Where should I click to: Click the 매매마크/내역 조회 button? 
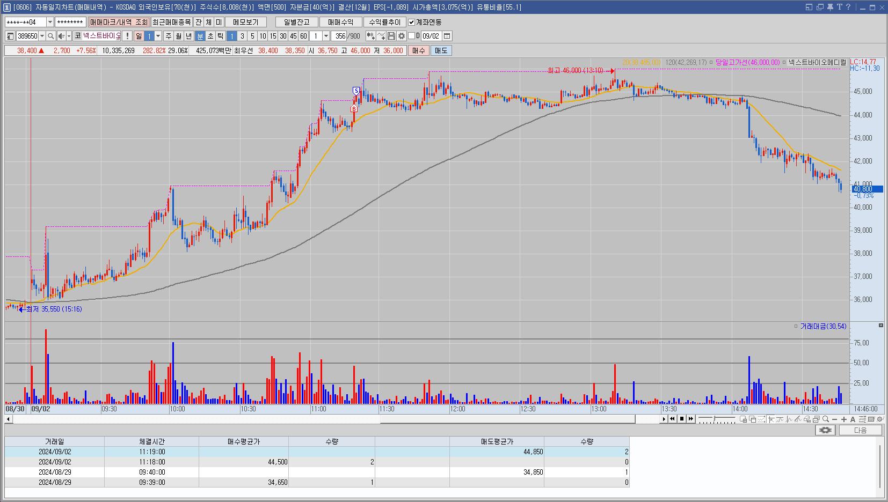pos(119,22)
